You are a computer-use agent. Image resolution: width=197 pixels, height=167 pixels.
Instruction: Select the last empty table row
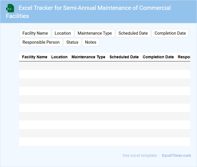click(x=104, y=142)
